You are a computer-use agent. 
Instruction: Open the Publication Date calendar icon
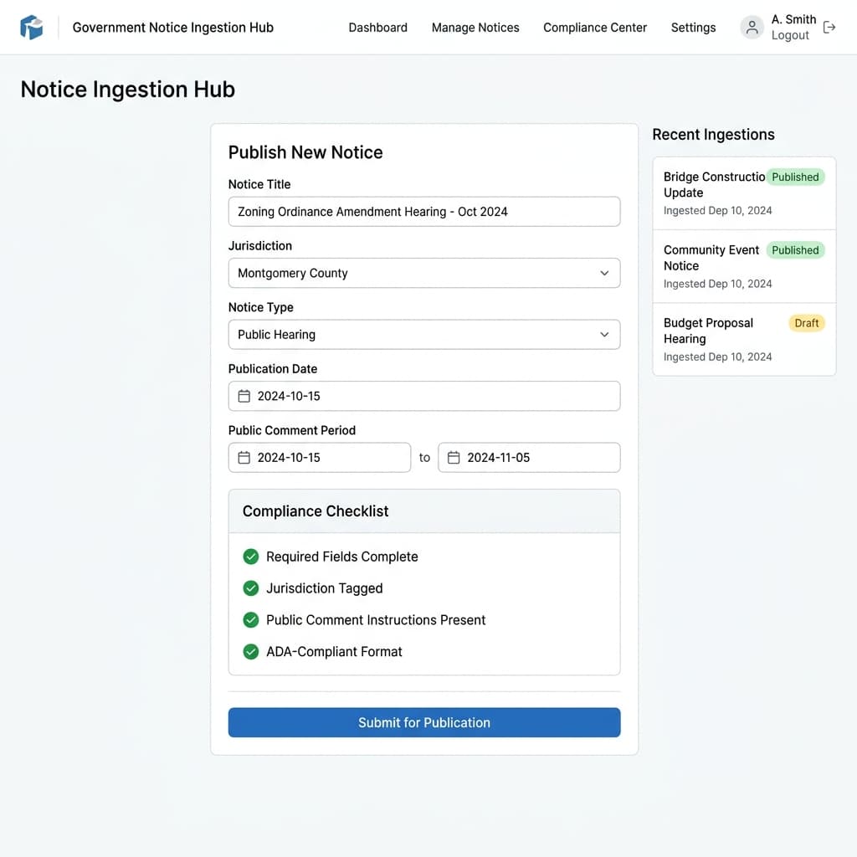point(244,396)
